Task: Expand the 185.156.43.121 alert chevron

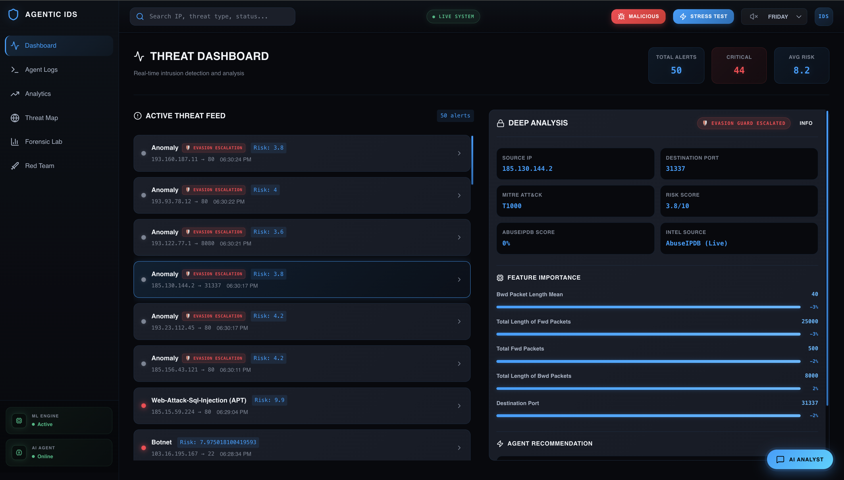Action: [x=459, y=364]
